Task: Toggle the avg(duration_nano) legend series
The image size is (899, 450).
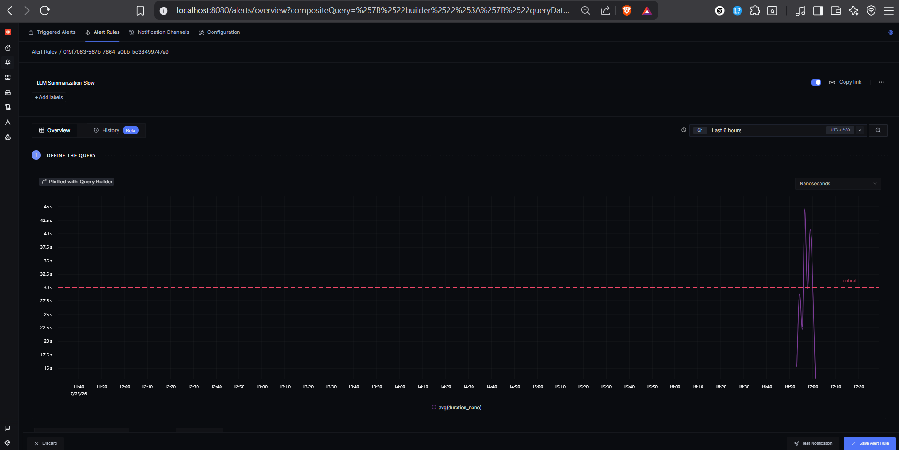Action: [457, 407]
